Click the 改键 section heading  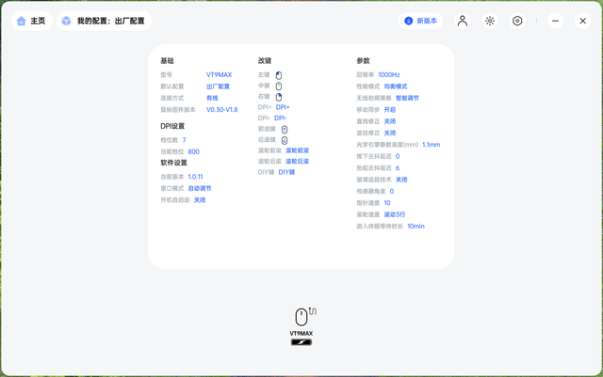265,61
